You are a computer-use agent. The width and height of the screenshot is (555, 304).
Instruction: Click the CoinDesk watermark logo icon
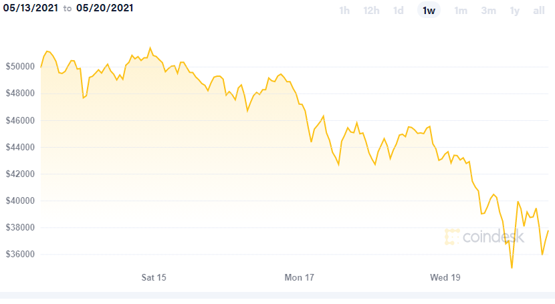pos(453,237)
